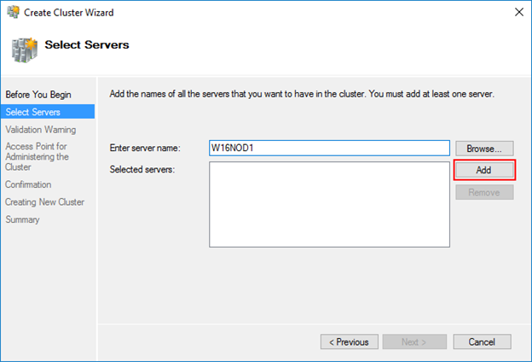The height and width of the screenshot is (362, 532).
Task: Click the Selected servers label
Action: click(x=142, y=169)
